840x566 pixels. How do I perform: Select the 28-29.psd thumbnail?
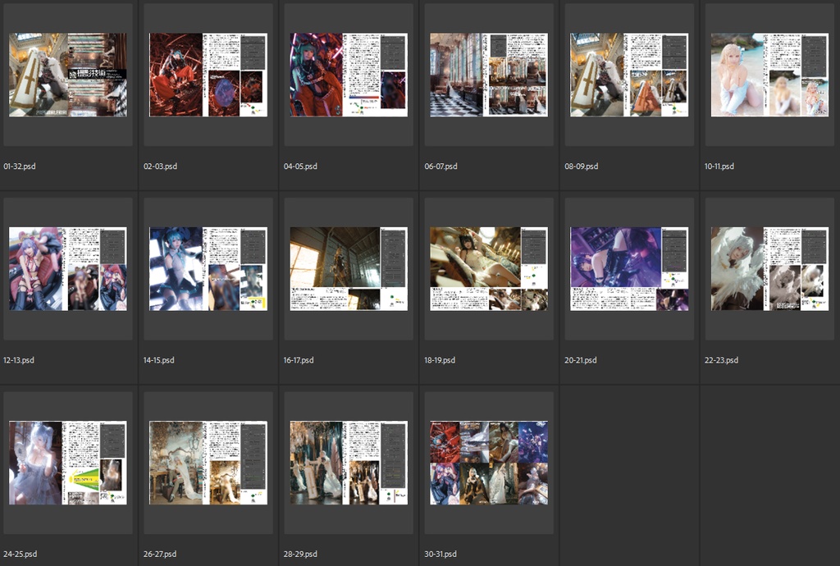[349, 463]
